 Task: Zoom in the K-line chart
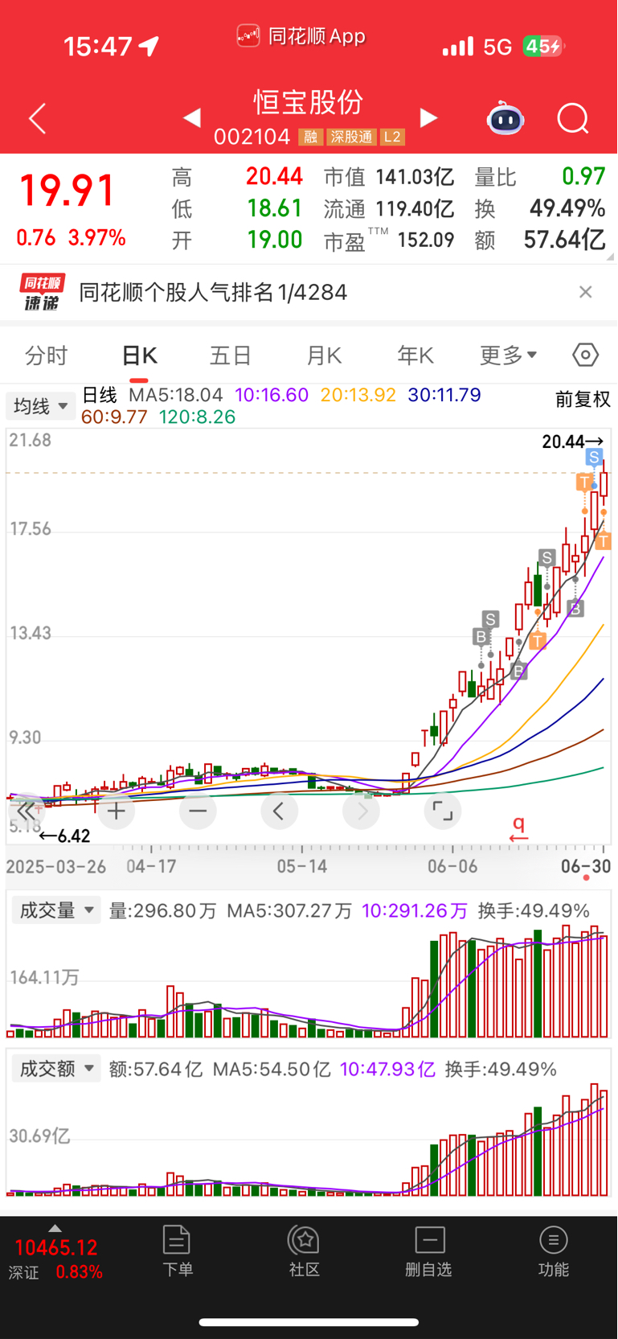coord(117,811)
